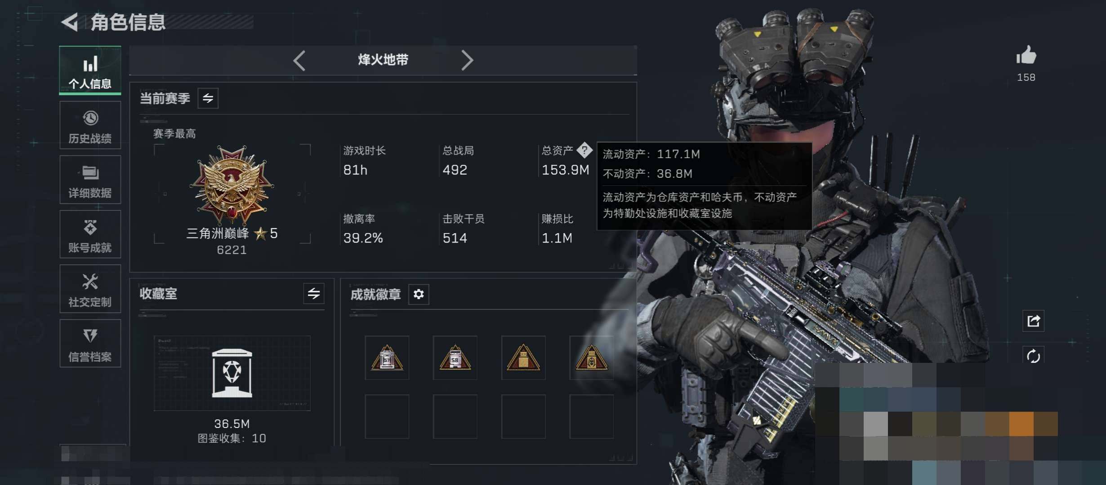Open the 历史战绩 history tab
1106x485 pixels.
pyautogui.click(x=90, y=125)
